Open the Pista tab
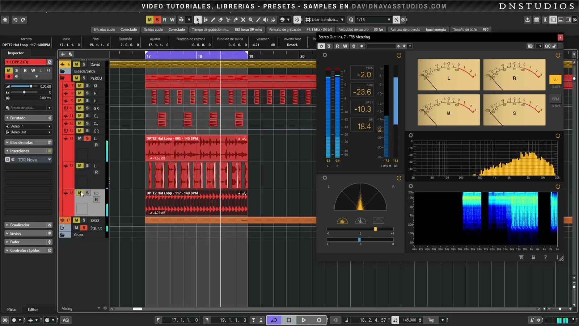Viewport: 579px width, 326px height. click(12, 309)
